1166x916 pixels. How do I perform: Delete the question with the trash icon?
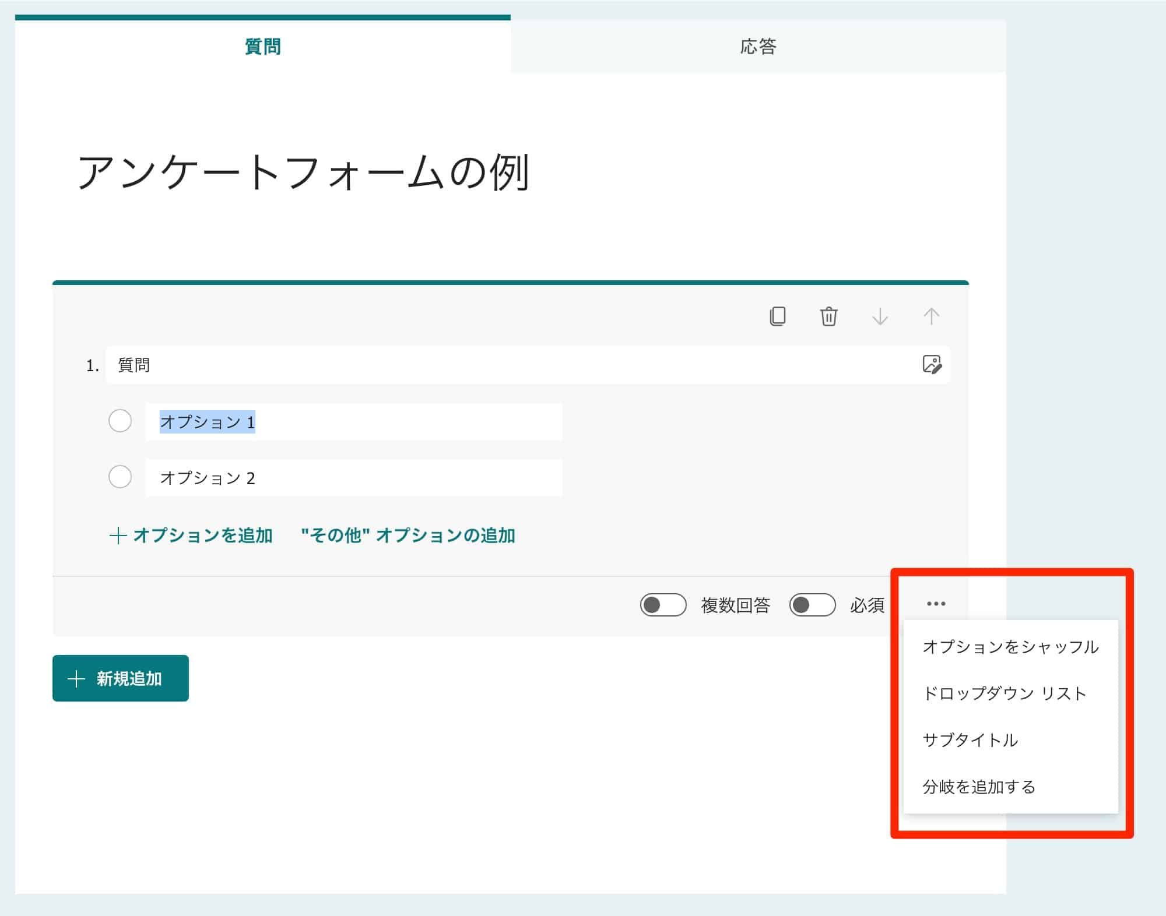(x=830, y=316)
